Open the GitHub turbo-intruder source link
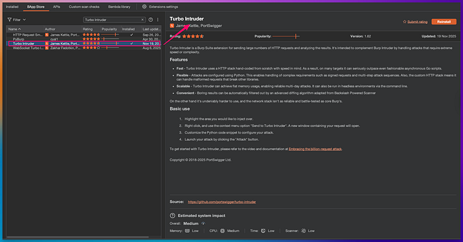 pyautogui.click(x=222, y=202)
